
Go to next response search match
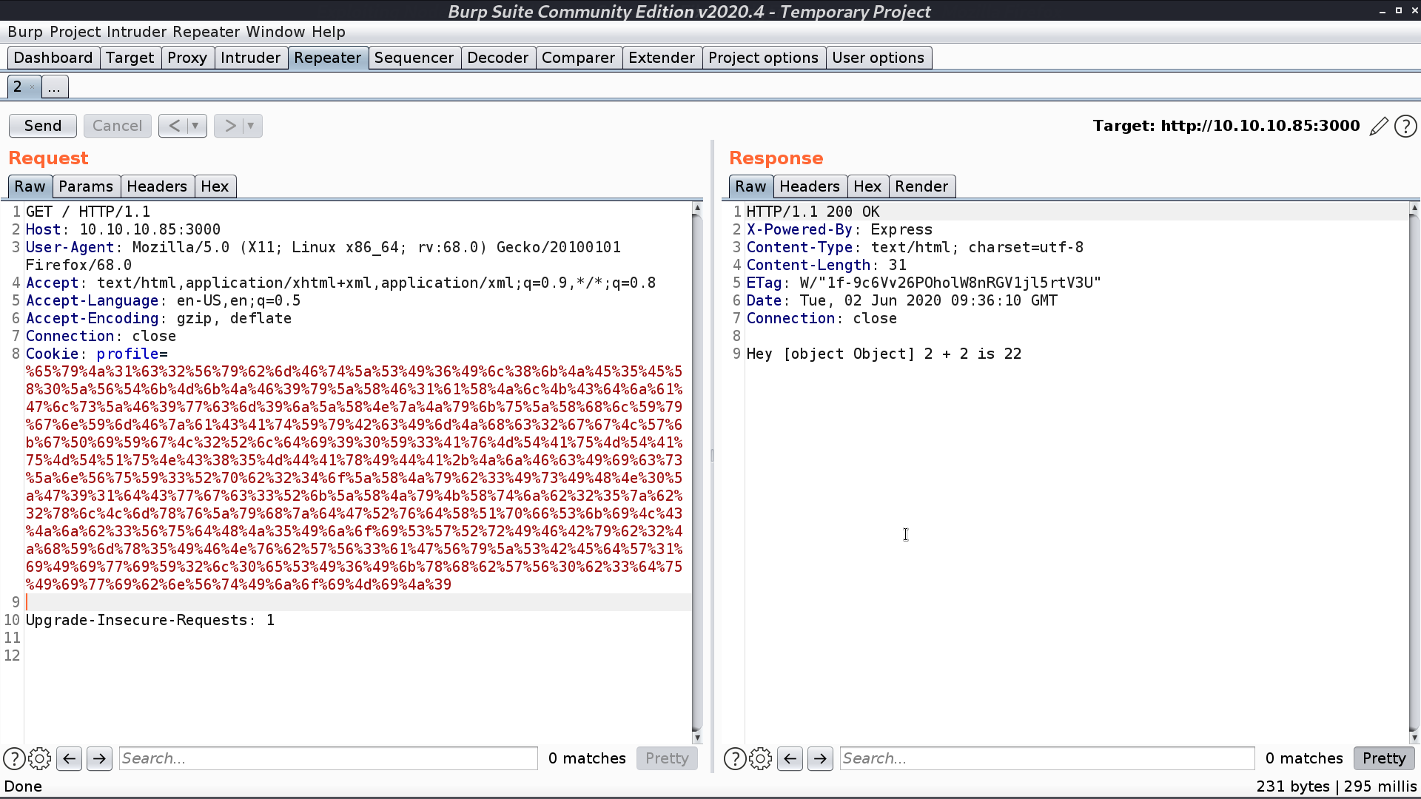pos(820,758)
